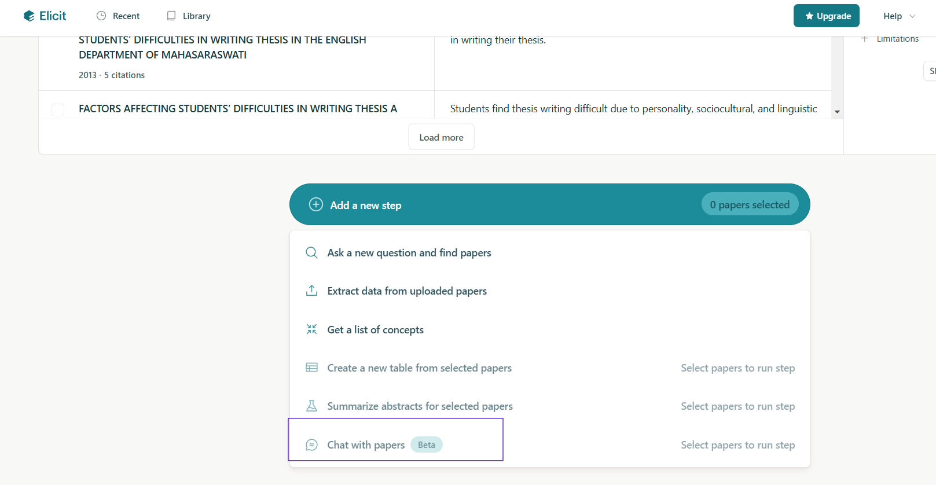Click the Library book icon

[171, 16]
